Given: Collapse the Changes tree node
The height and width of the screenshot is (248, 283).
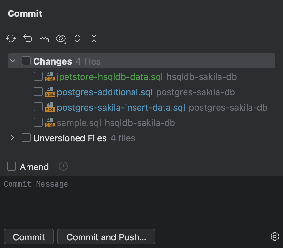Looking at the screenshot, I should click(12, 60).
